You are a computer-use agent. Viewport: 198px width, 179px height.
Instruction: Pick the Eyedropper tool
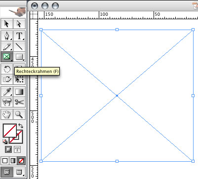[7, 92]
